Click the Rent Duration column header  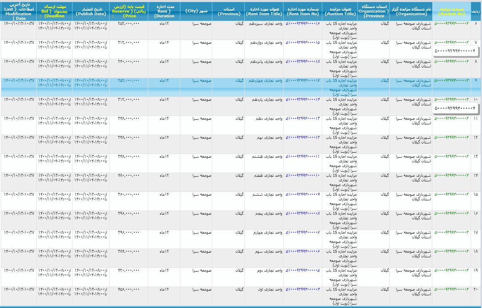point(164,11)
